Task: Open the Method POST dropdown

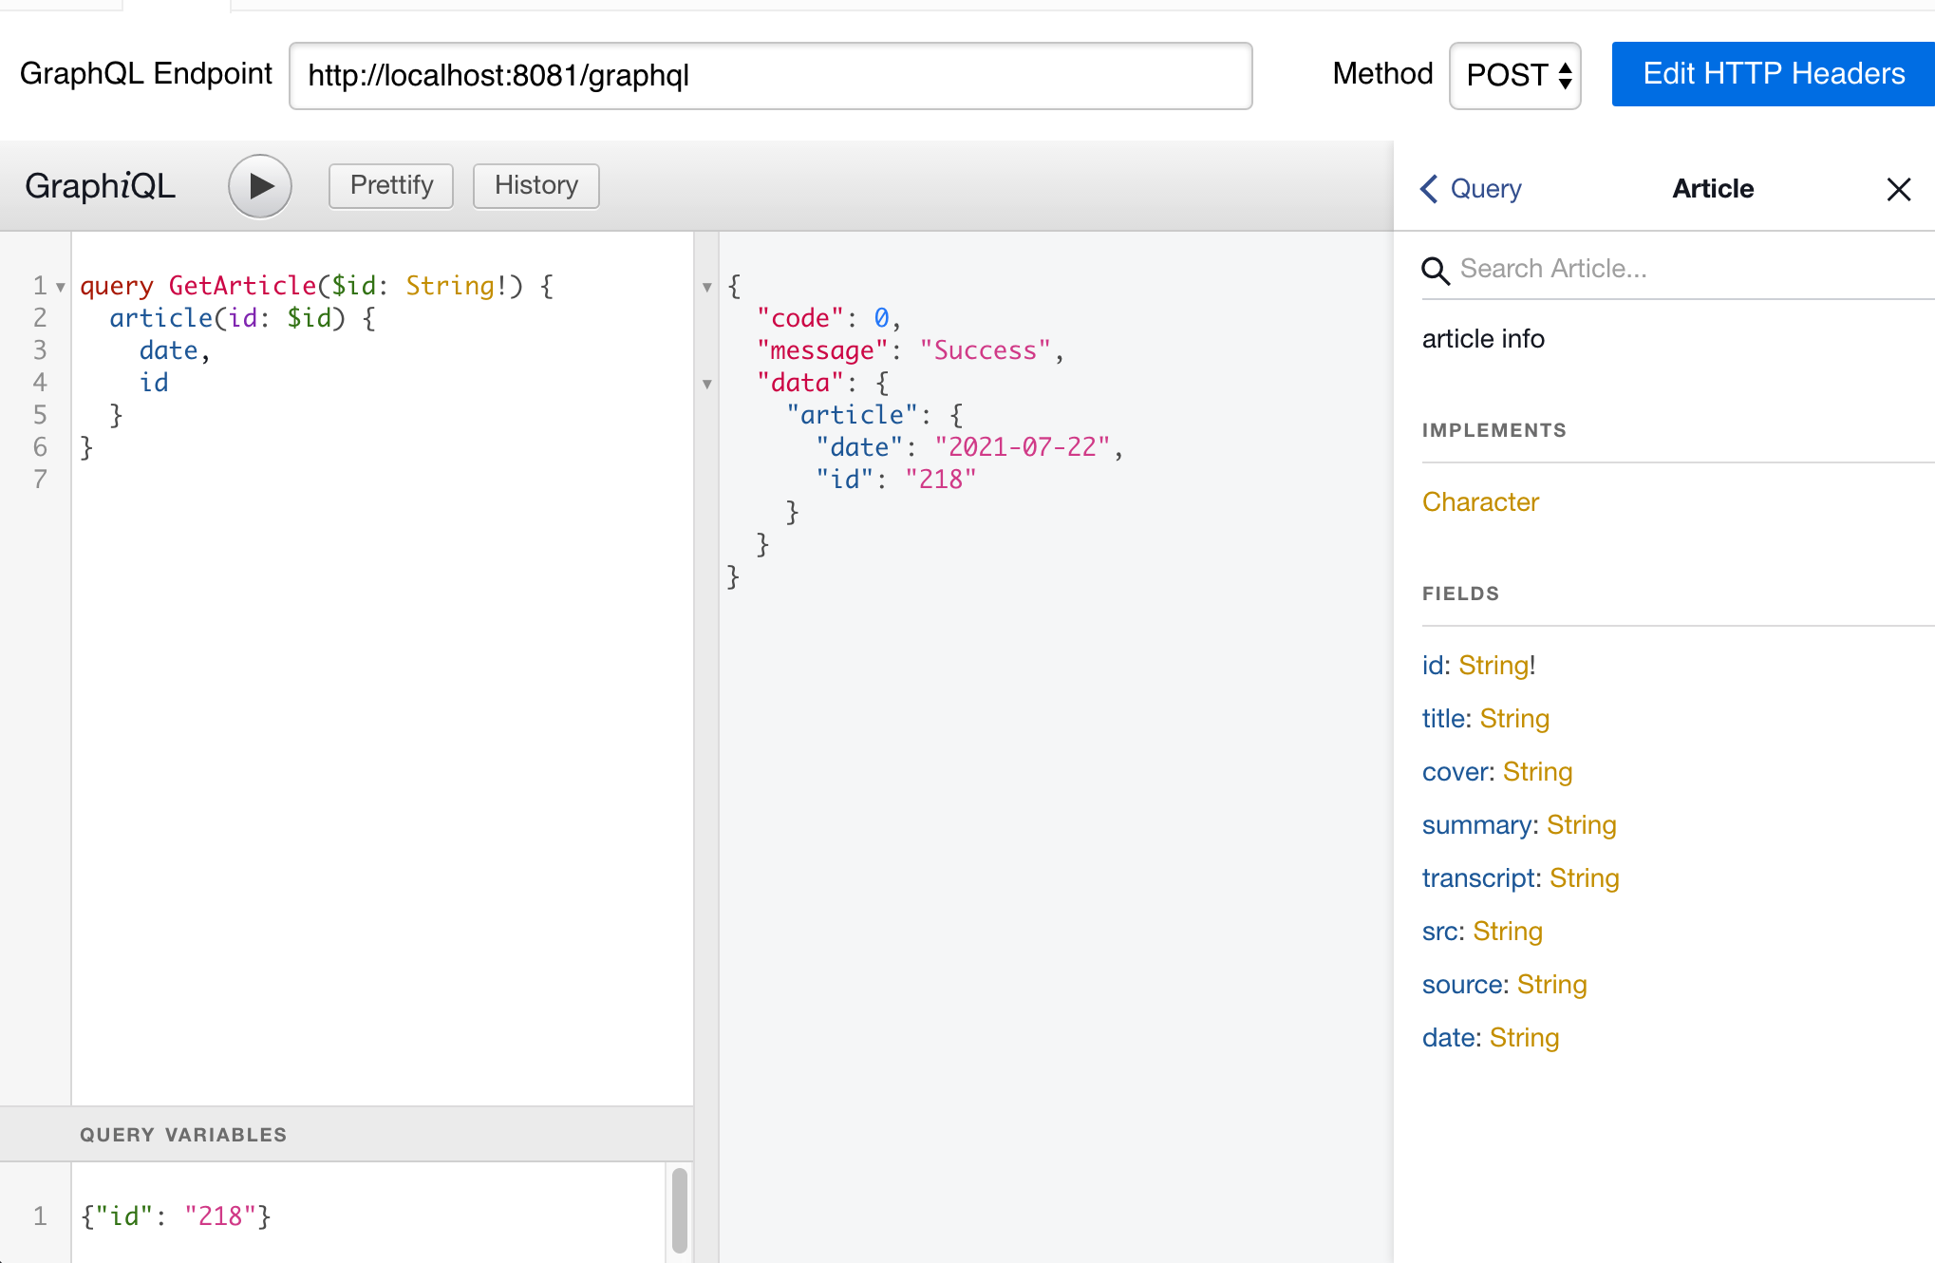Action: pyautogui.click(x=1514, y=76)
